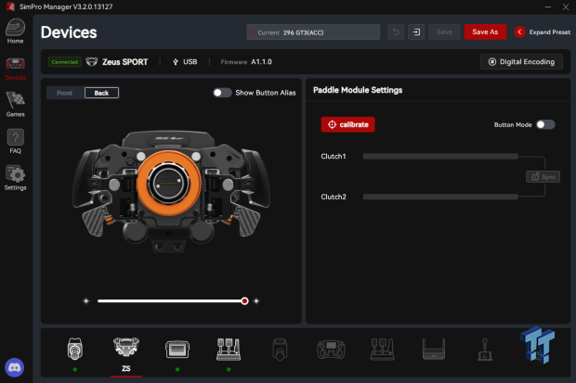Click the red calibrate button
Viewport: 576px width, 383px height.
347,125
